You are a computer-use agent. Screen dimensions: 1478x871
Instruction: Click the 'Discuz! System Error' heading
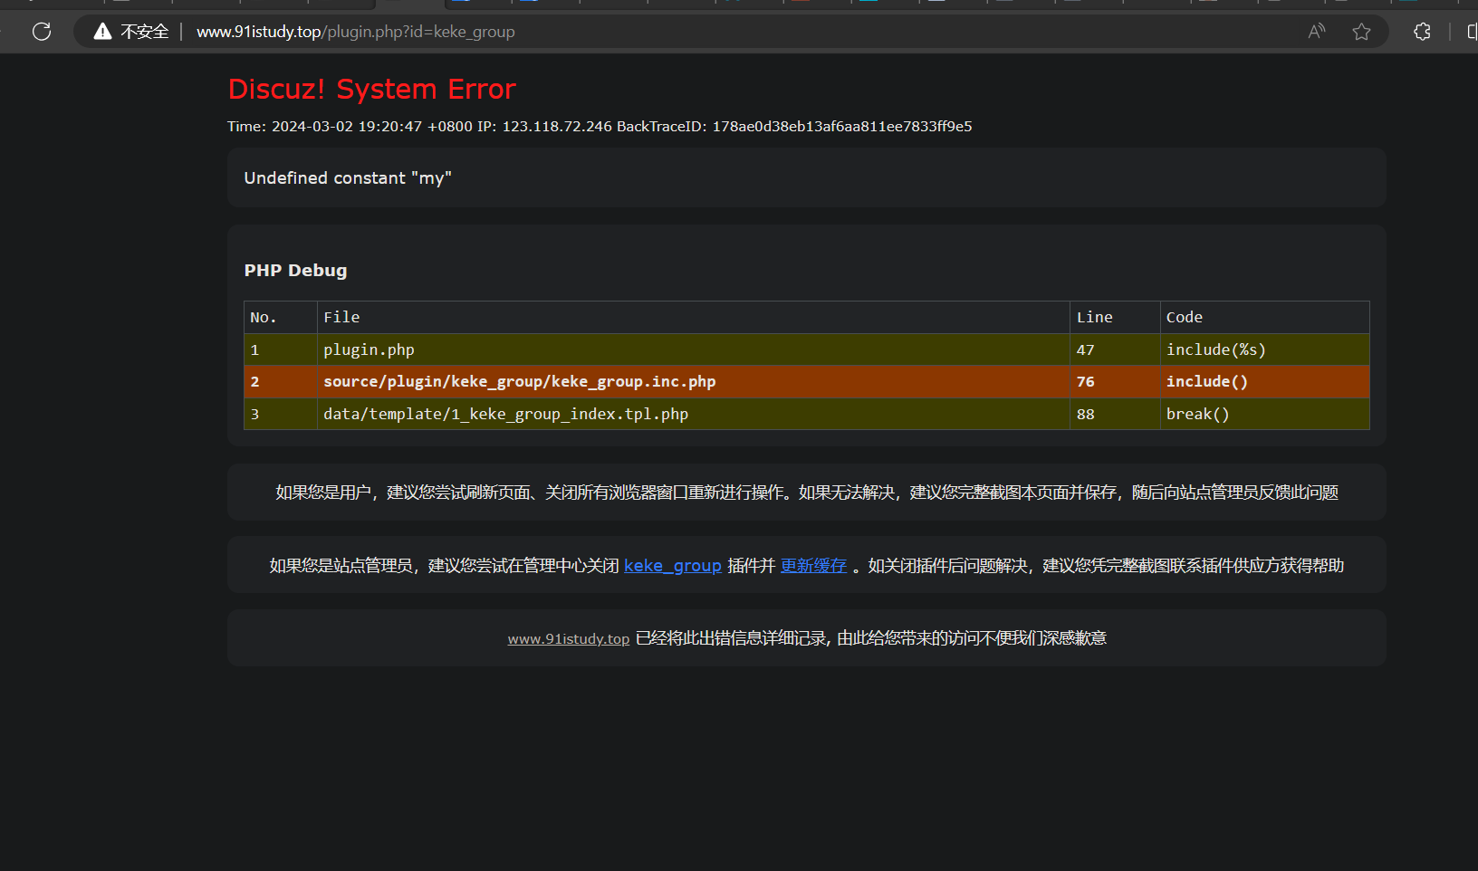371,89
